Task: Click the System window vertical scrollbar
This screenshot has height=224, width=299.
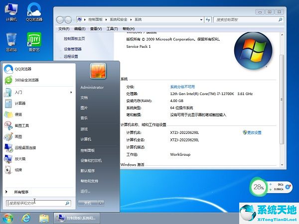Action: pyautogui.click(x=282, y=100)
